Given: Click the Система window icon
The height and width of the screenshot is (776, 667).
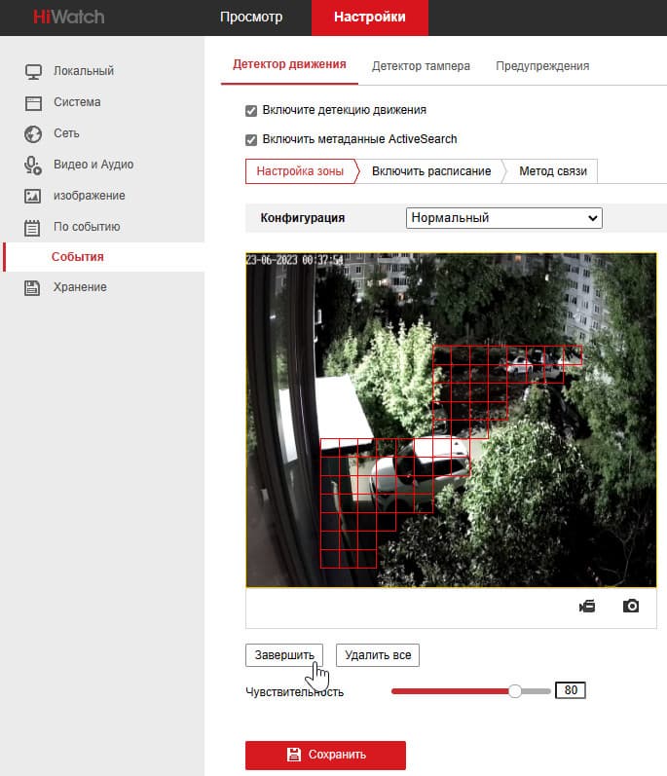Looking at the screenshot, I should click(x=33, y=103).
